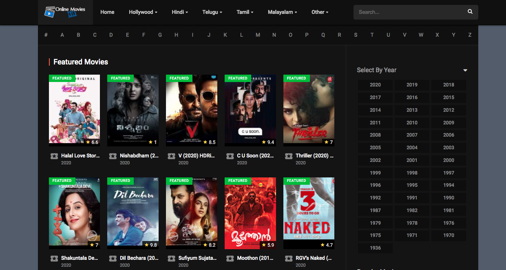Select year 2019 filter
This screenshot has height=270, width=506.
412,85
